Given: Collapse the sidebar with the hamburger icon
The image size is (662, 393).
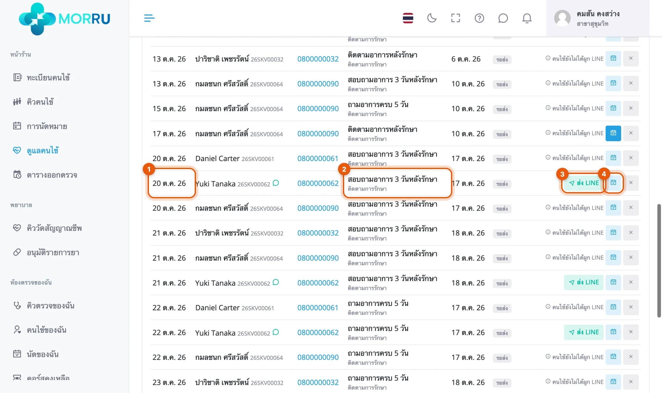Looking at the screenshot, I should coord(149,18).
